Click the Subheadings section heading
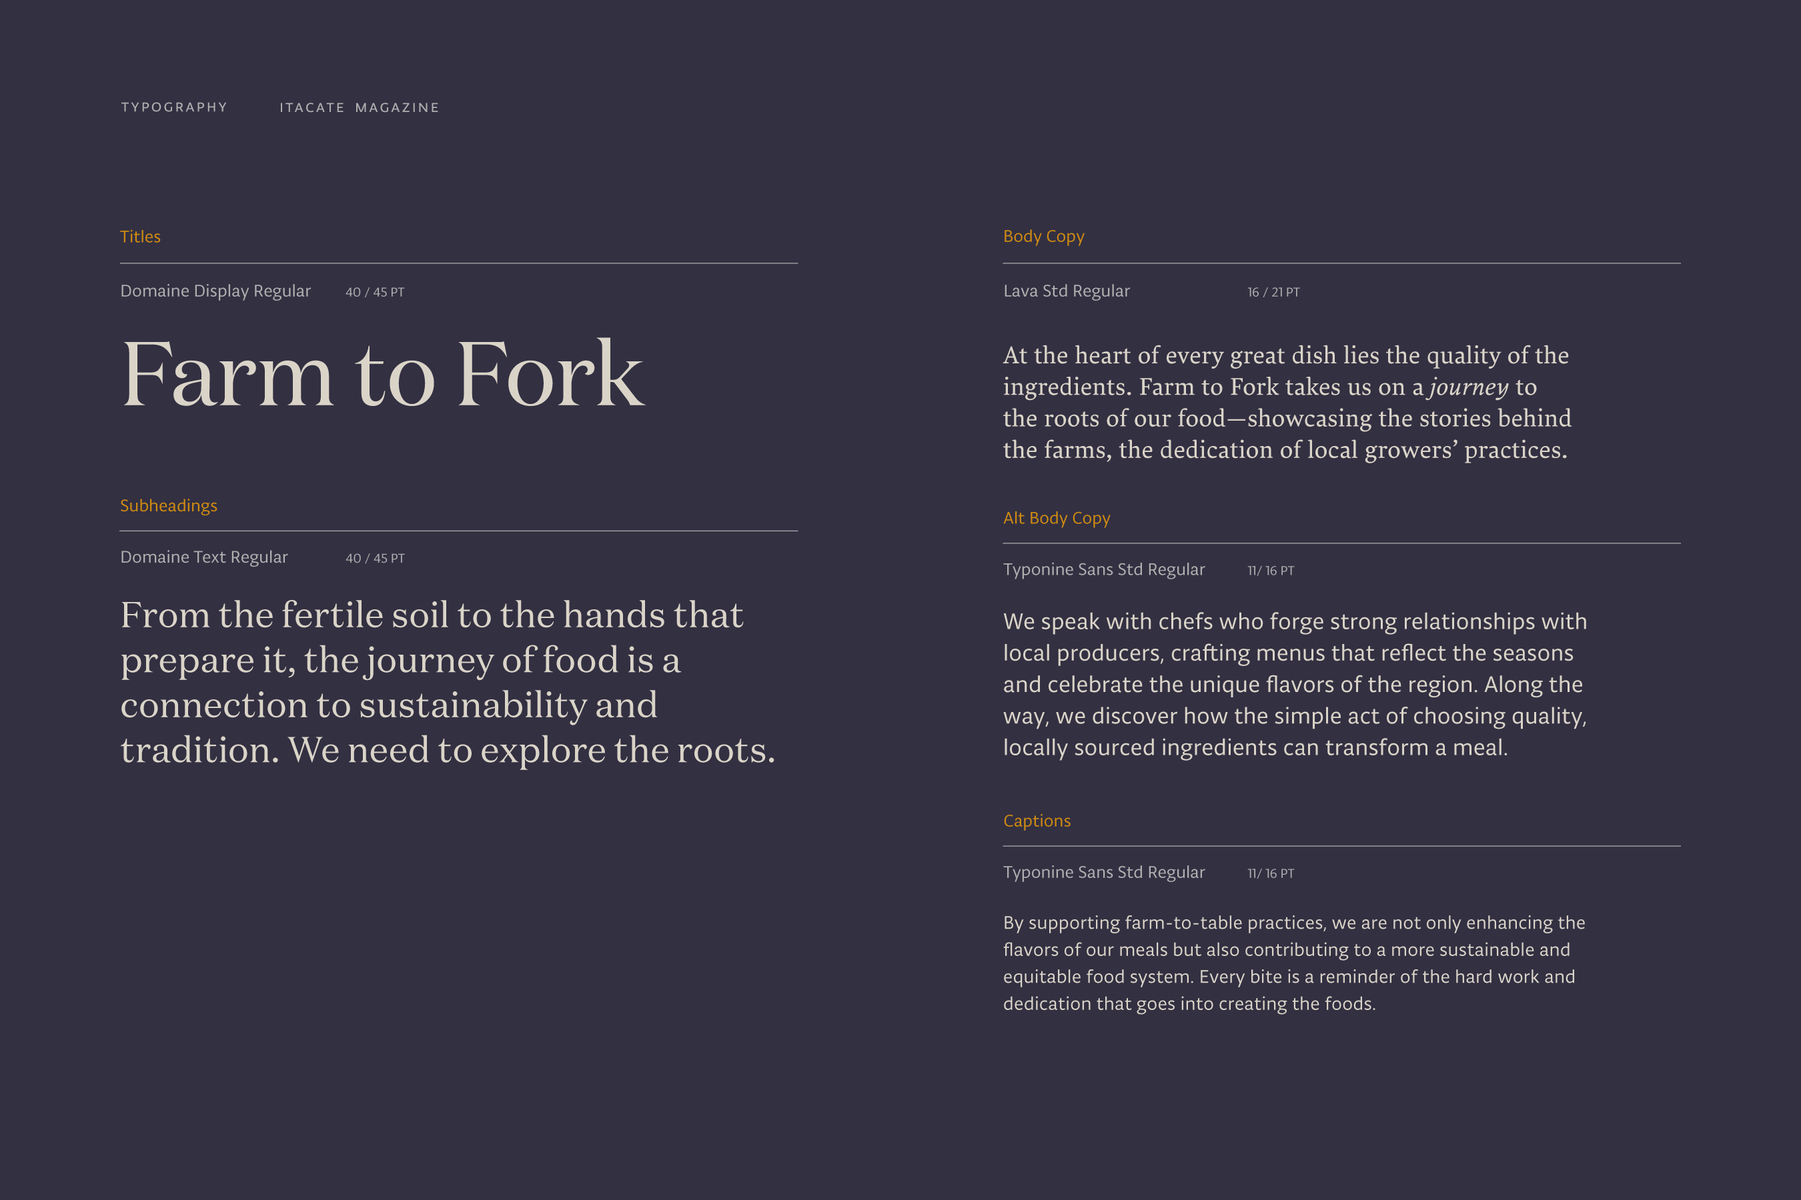Screen dimensions: 1801x1200 pos(169,506)
